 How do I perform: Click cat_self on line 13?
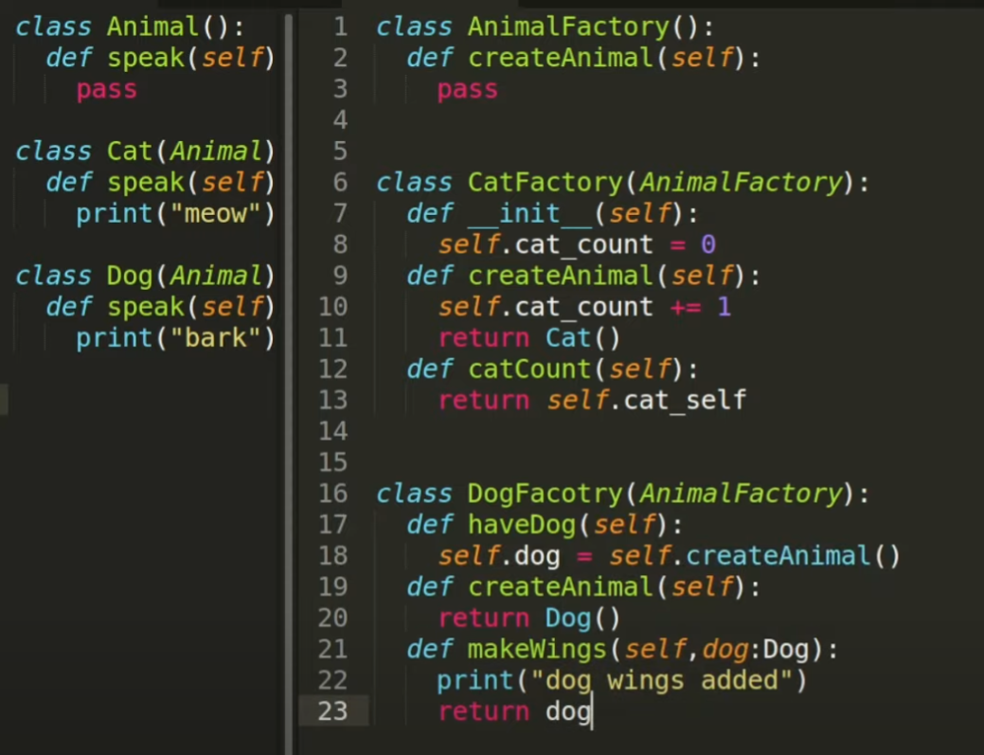pyautogui.click(x=686, y=401)
